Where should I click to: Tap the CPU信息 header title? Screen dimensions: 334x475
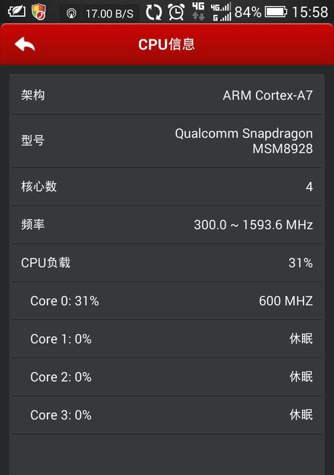tap(166, 44)
